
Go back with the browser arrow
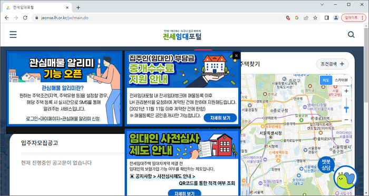[x=6, y=17]
